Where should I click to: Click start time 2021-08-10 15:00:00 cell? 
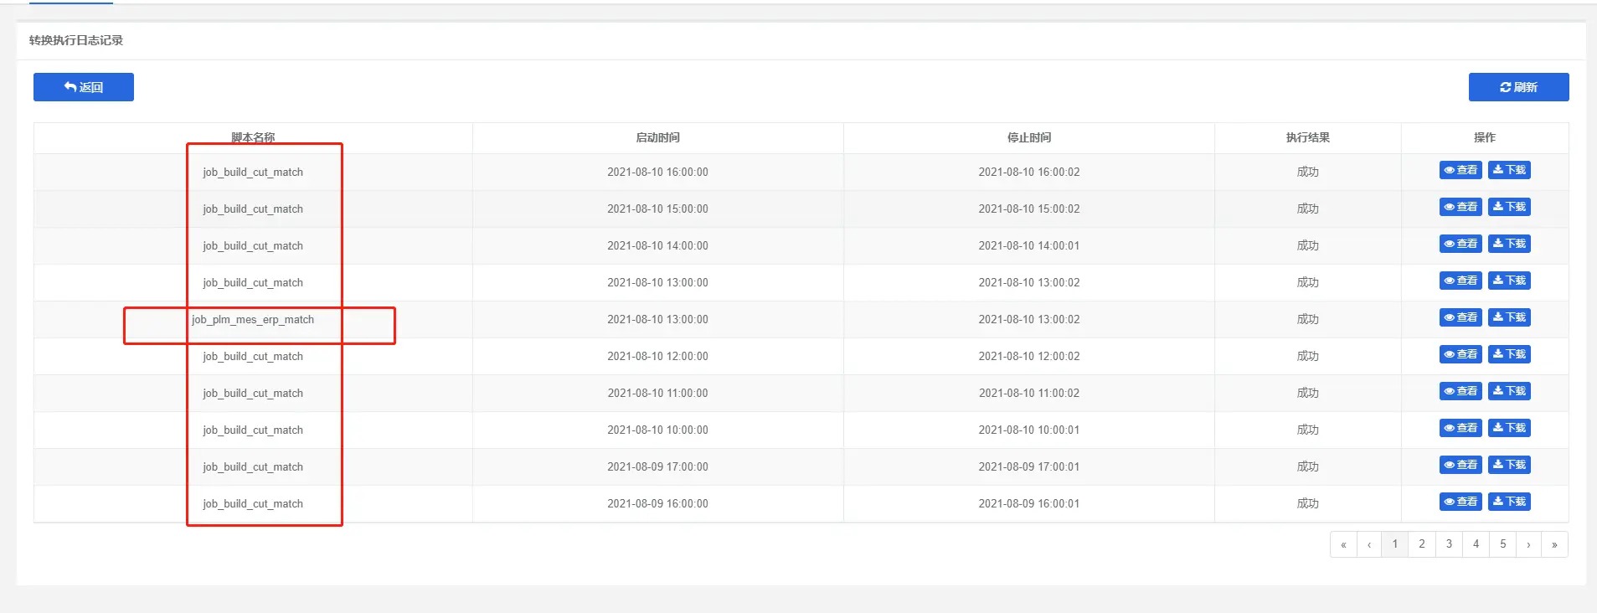(657, 209)
